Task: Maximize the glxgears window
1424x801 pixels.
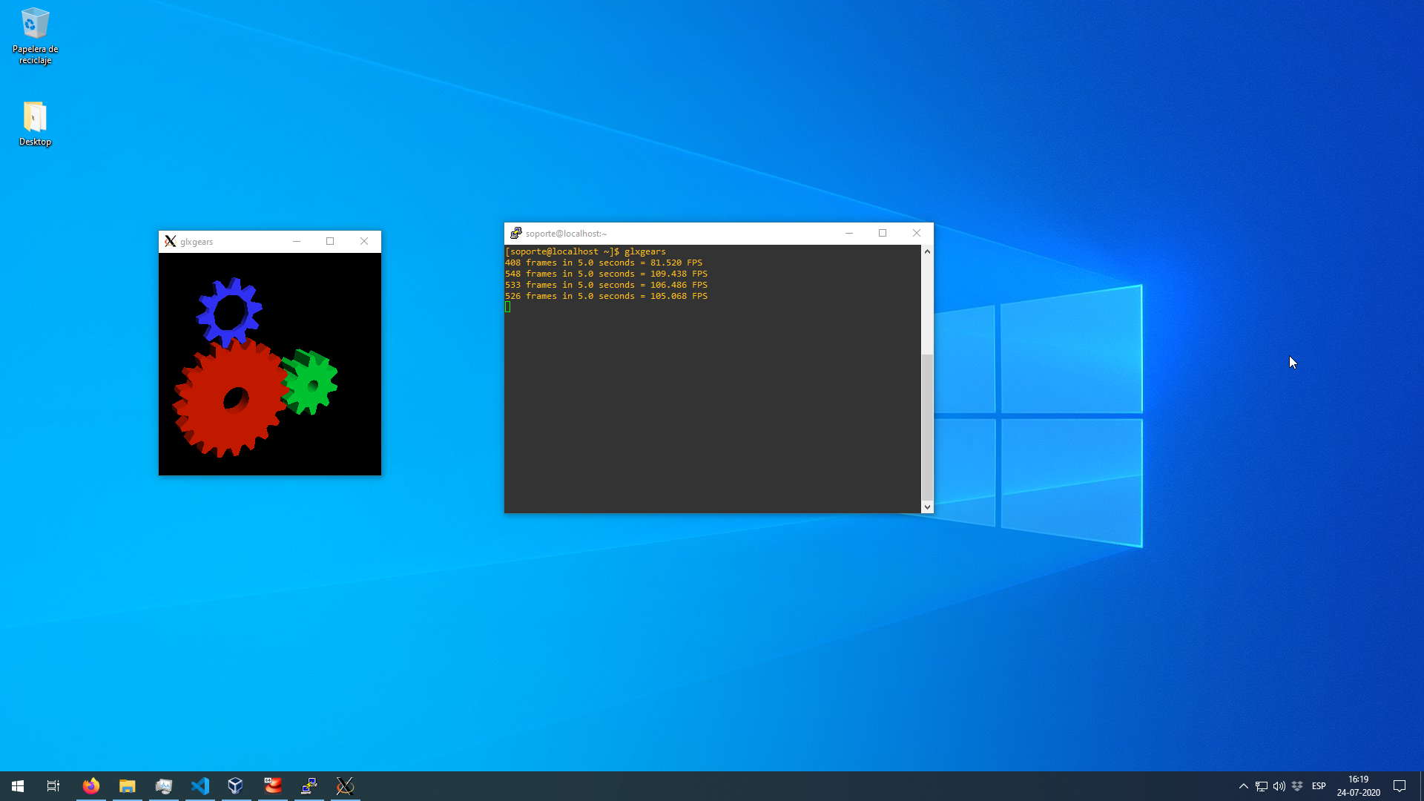Action: tap(330, 241)
